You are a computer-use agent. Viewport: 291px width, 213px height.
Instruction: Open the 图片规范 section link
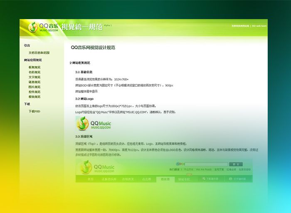coord(35,87)
